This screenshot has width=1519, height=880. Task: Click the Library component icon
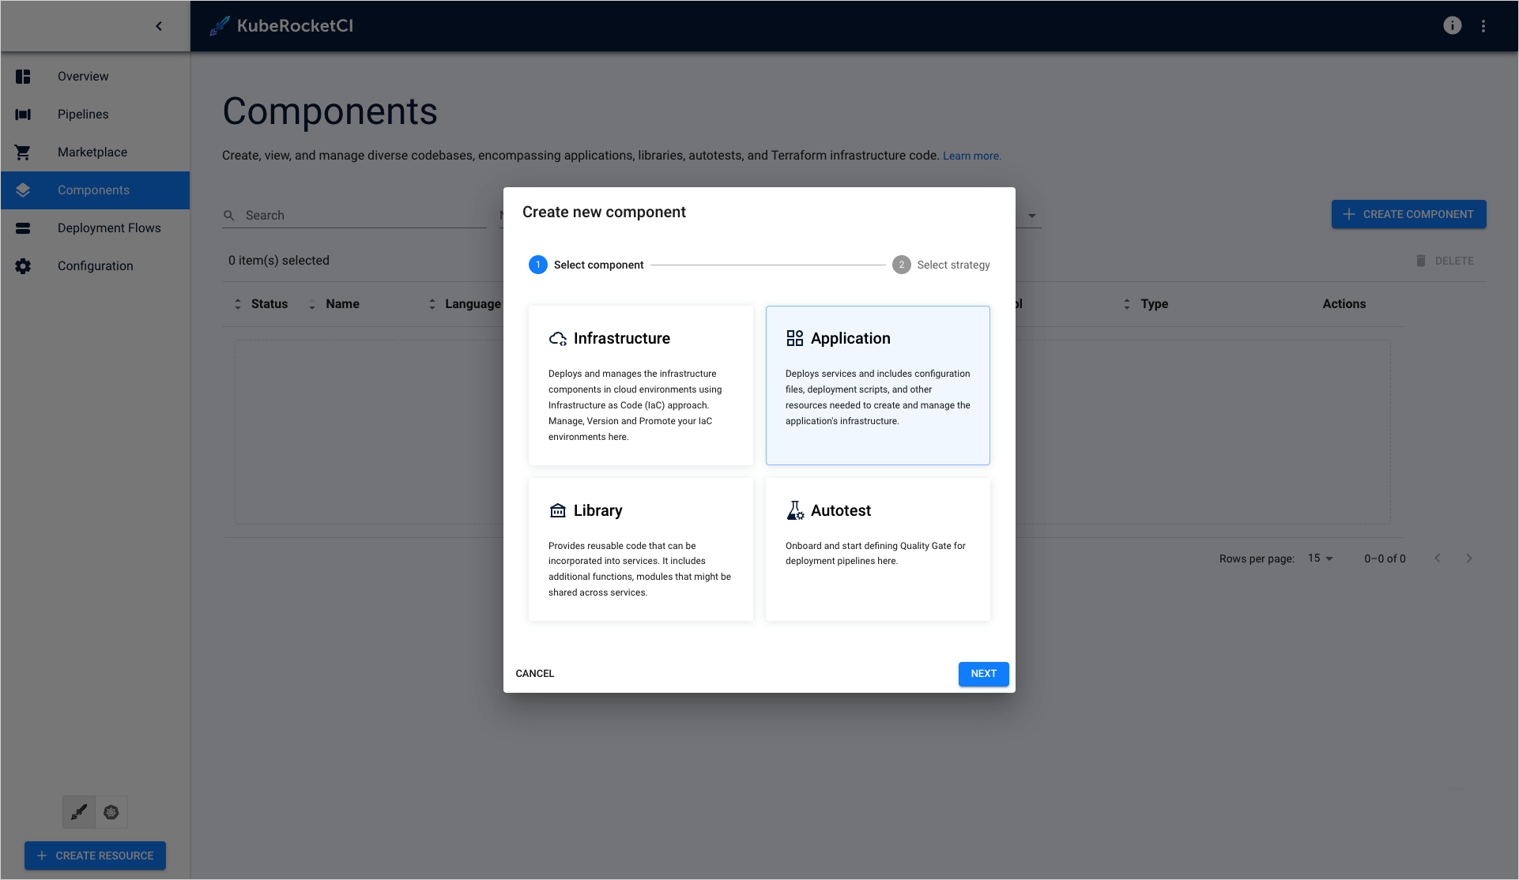pos(557,510)
